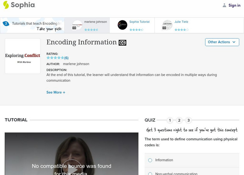The width and height of the screenshot is (244, 175).
Task: Go to quiz question 1
Action: tap(170, 120)
